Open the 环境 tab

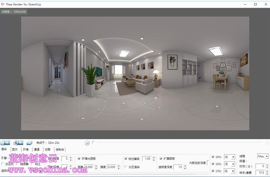(25, 150)
